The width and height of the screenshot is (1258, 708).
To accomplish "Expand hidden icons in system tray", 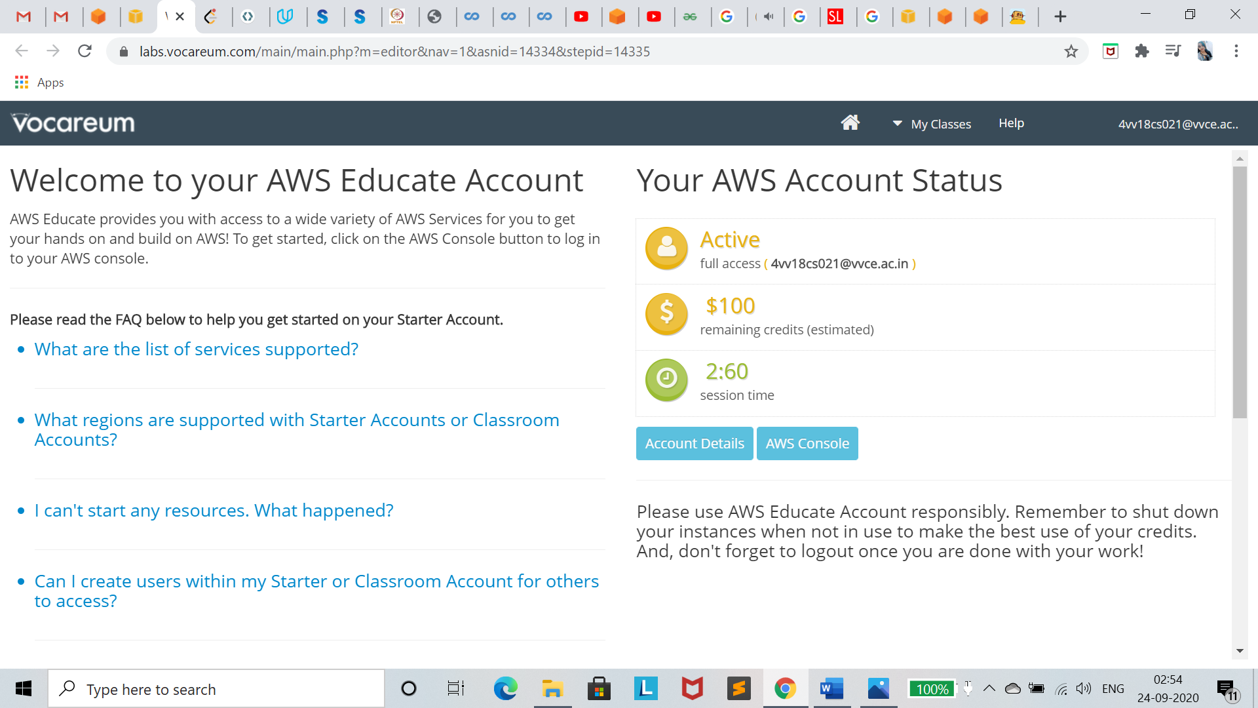I will 989,688.
